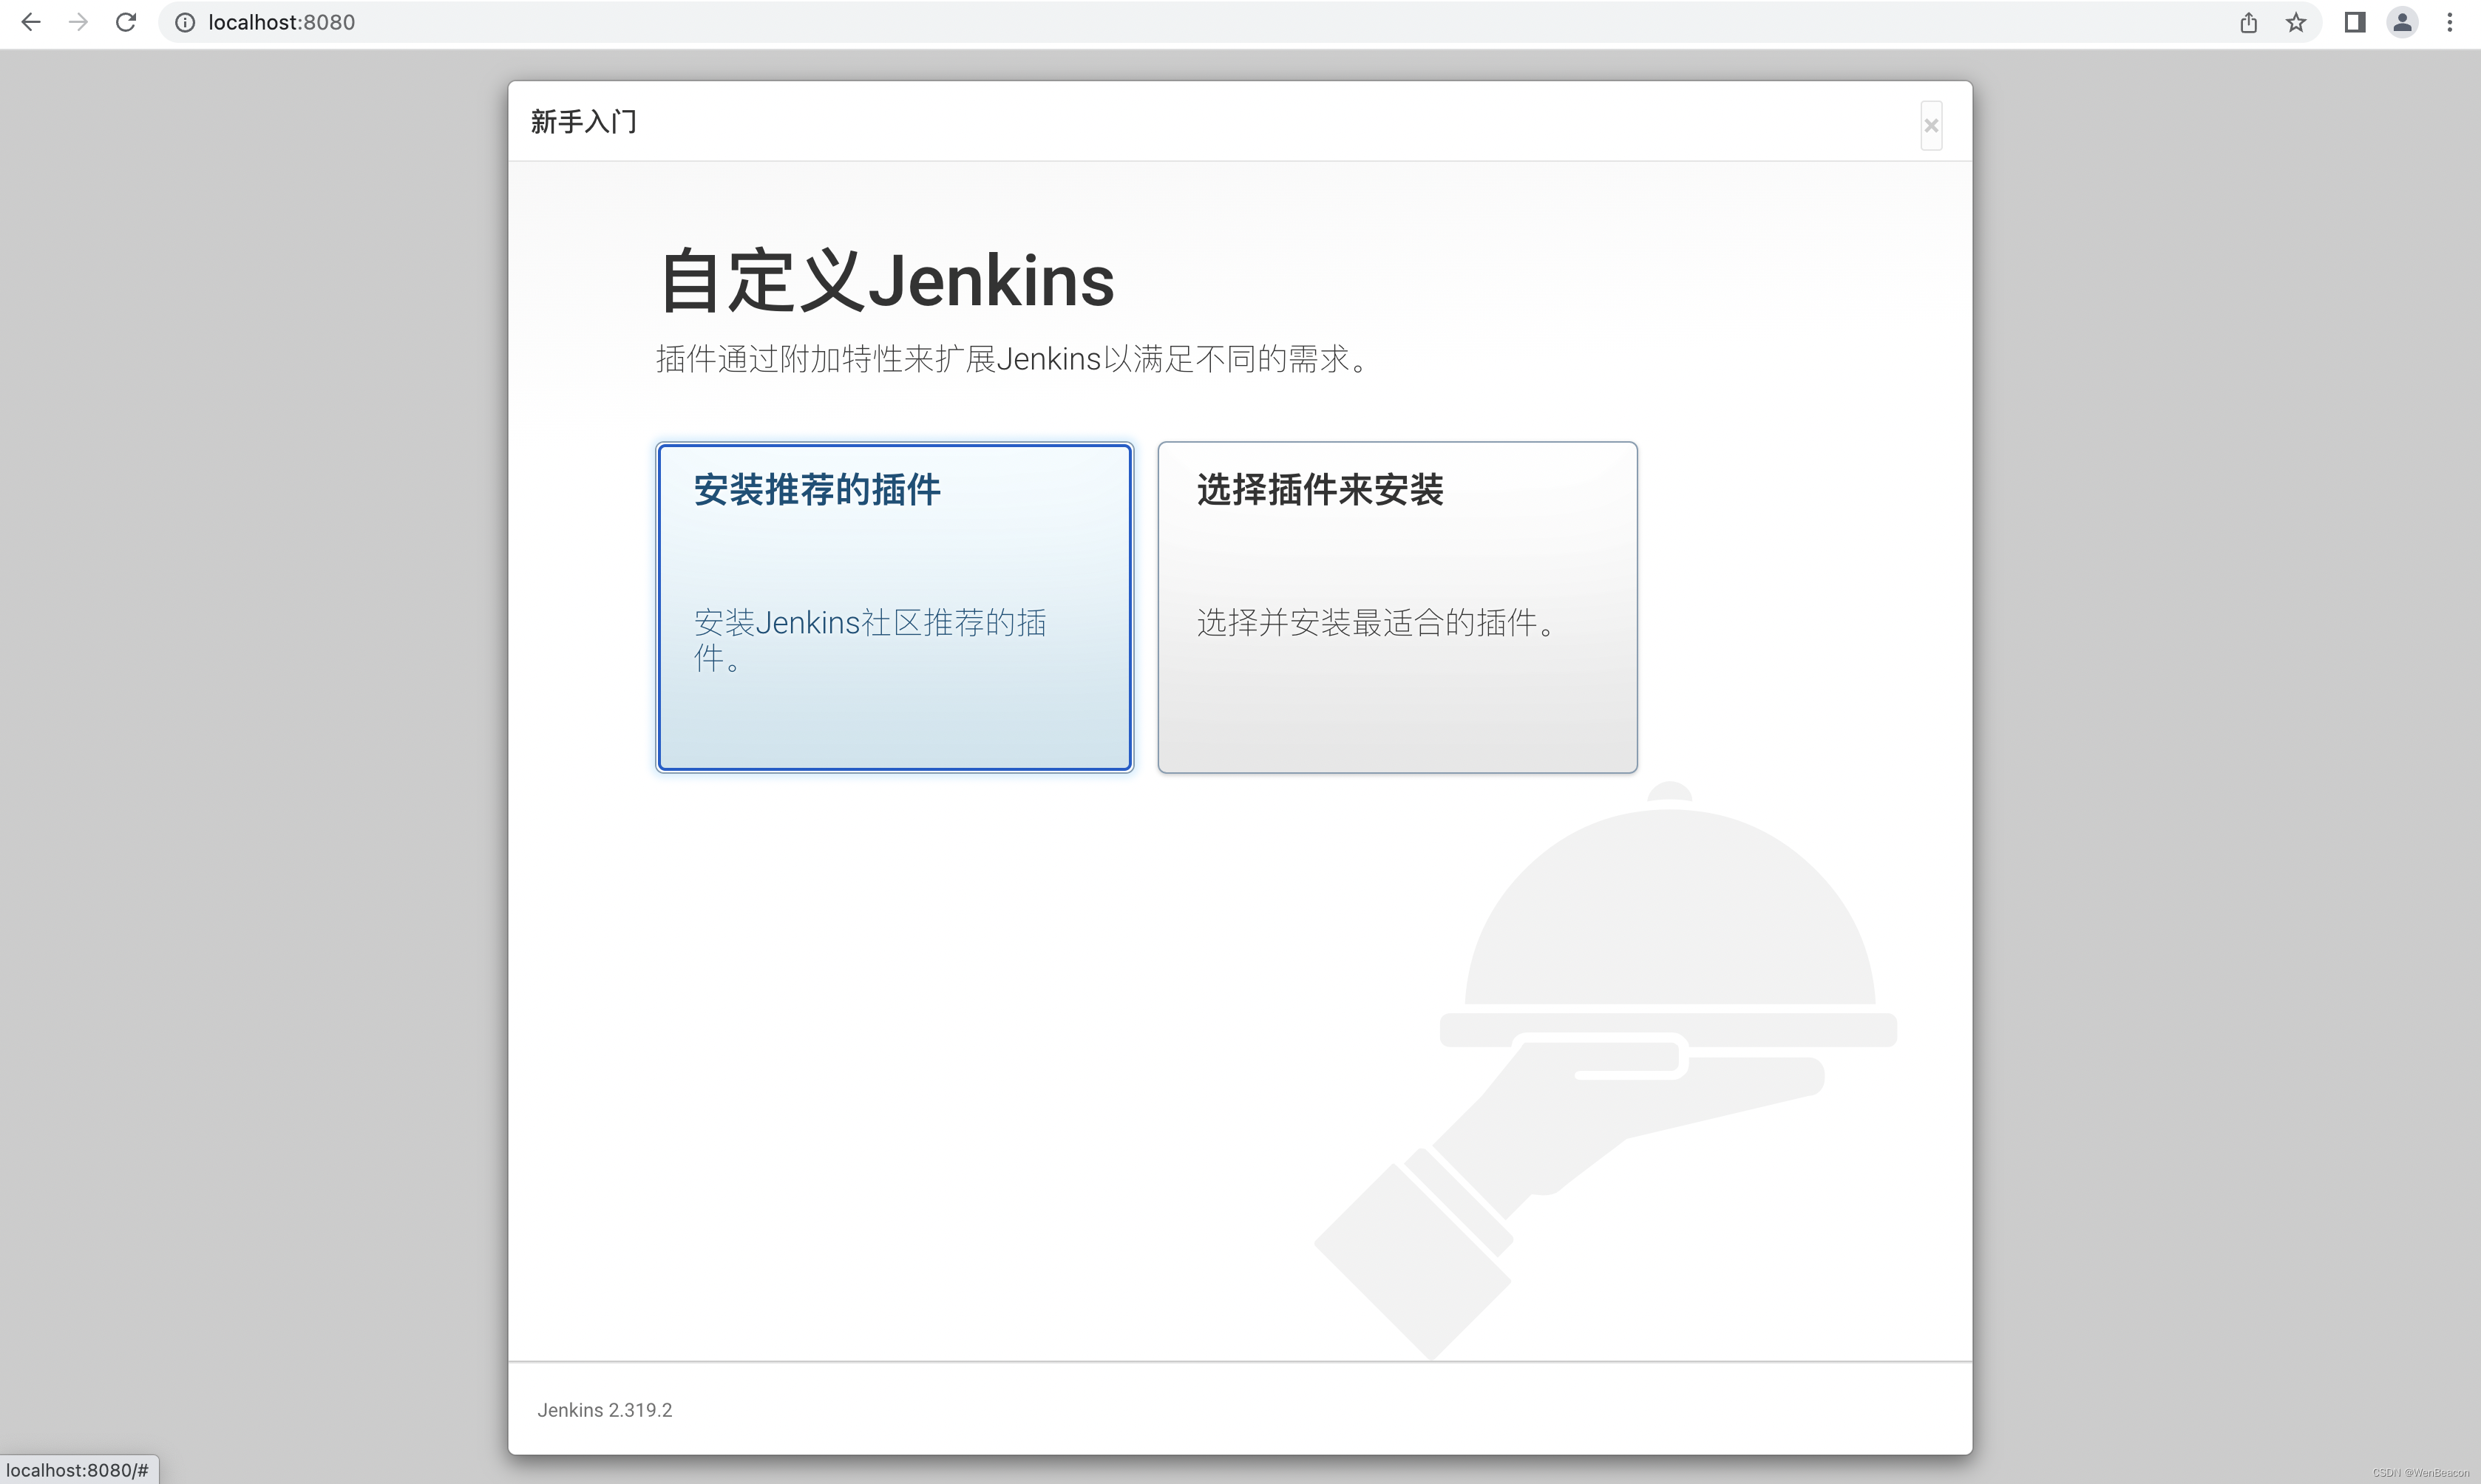2481x1484 pixels.
Task: Click 安装Jenkins社区推荐的插件 description text
Action: coord(869,624)
